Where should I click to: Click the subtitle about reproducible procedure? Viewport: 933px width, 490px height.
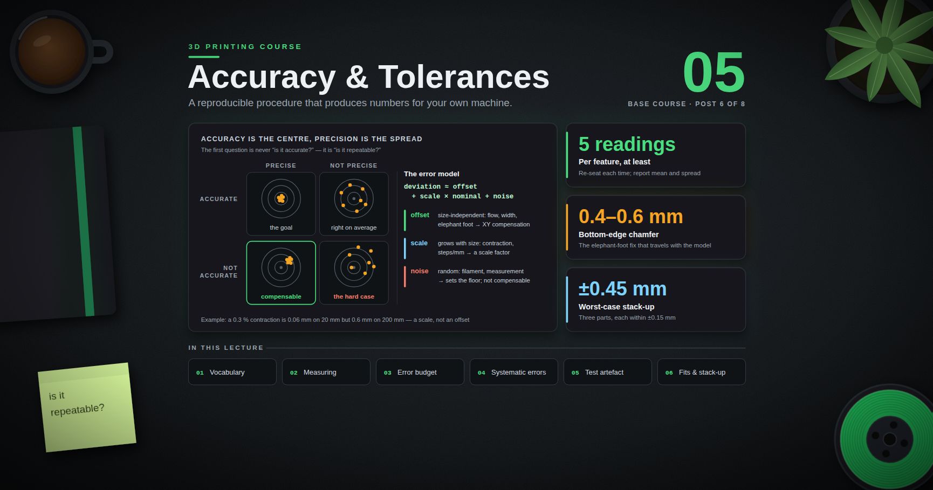pos(350,103)
